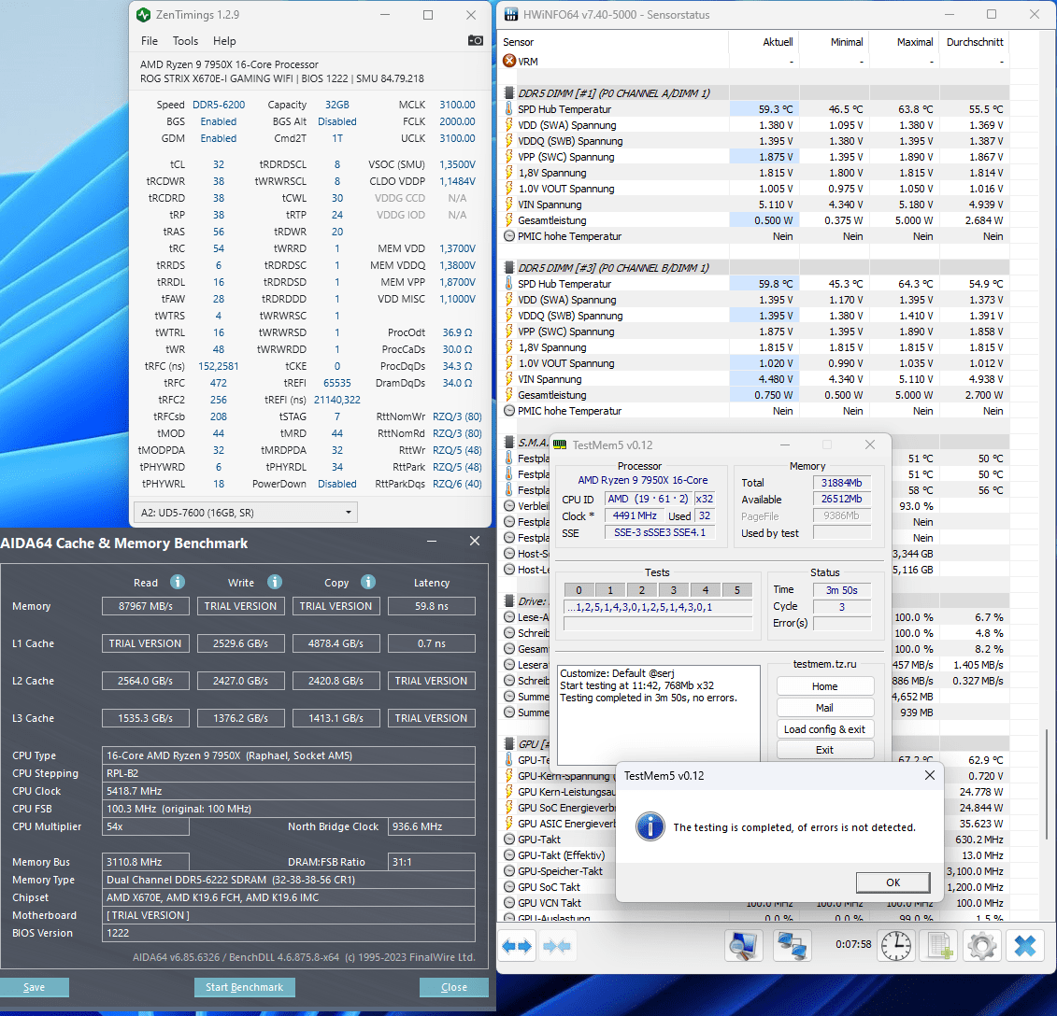The image size is (1057, 1016).
Task: Click the info icon next to Copy
Action: 367,582
